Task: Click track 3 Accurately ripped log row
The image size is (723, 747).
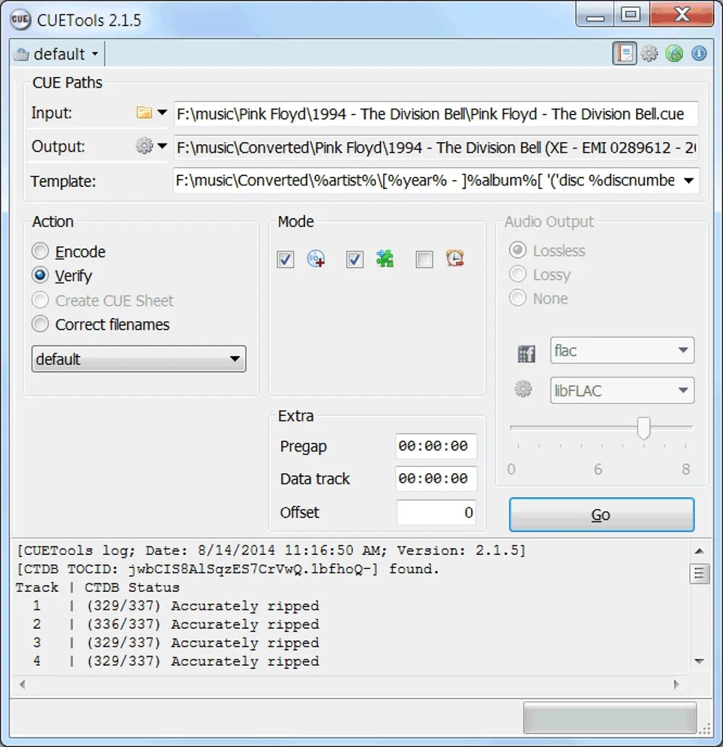Action: 176,643
